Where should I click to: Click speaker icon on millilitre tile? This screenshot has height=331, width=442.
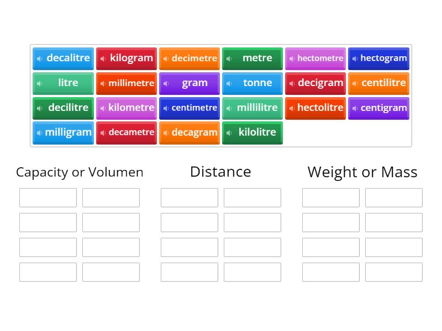(x=229, y=108)
